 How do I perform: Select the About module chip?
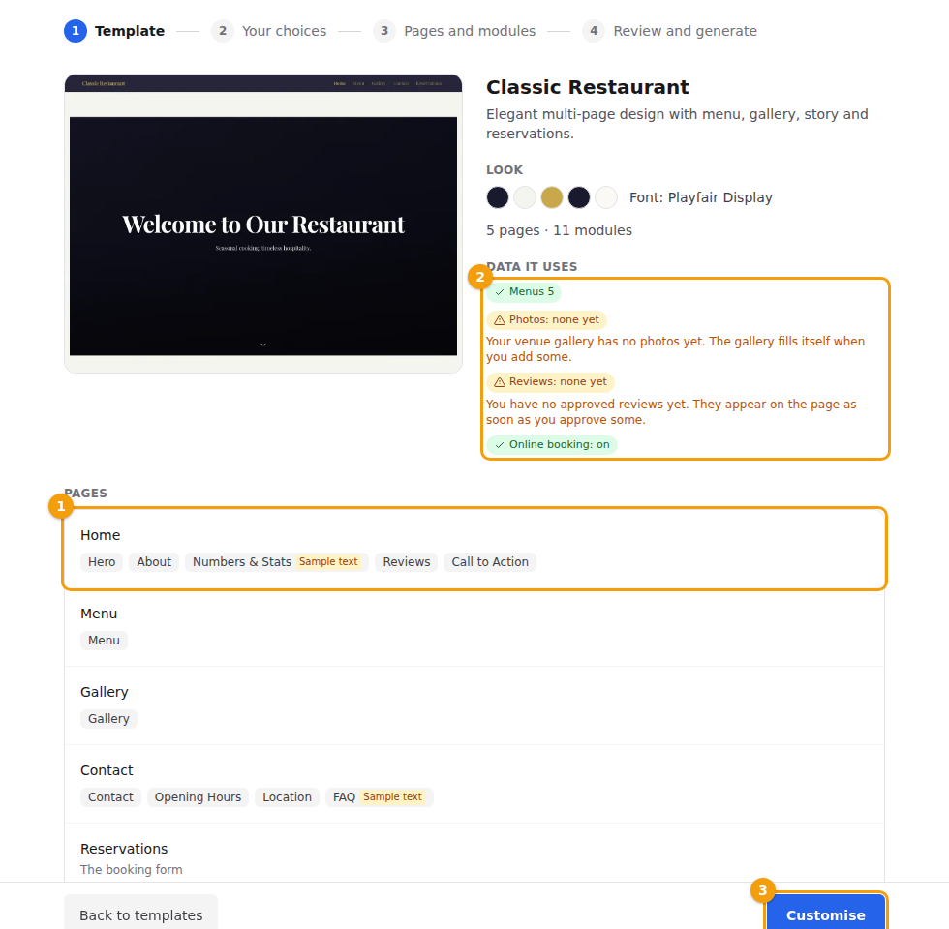click(x=154, y=562)
